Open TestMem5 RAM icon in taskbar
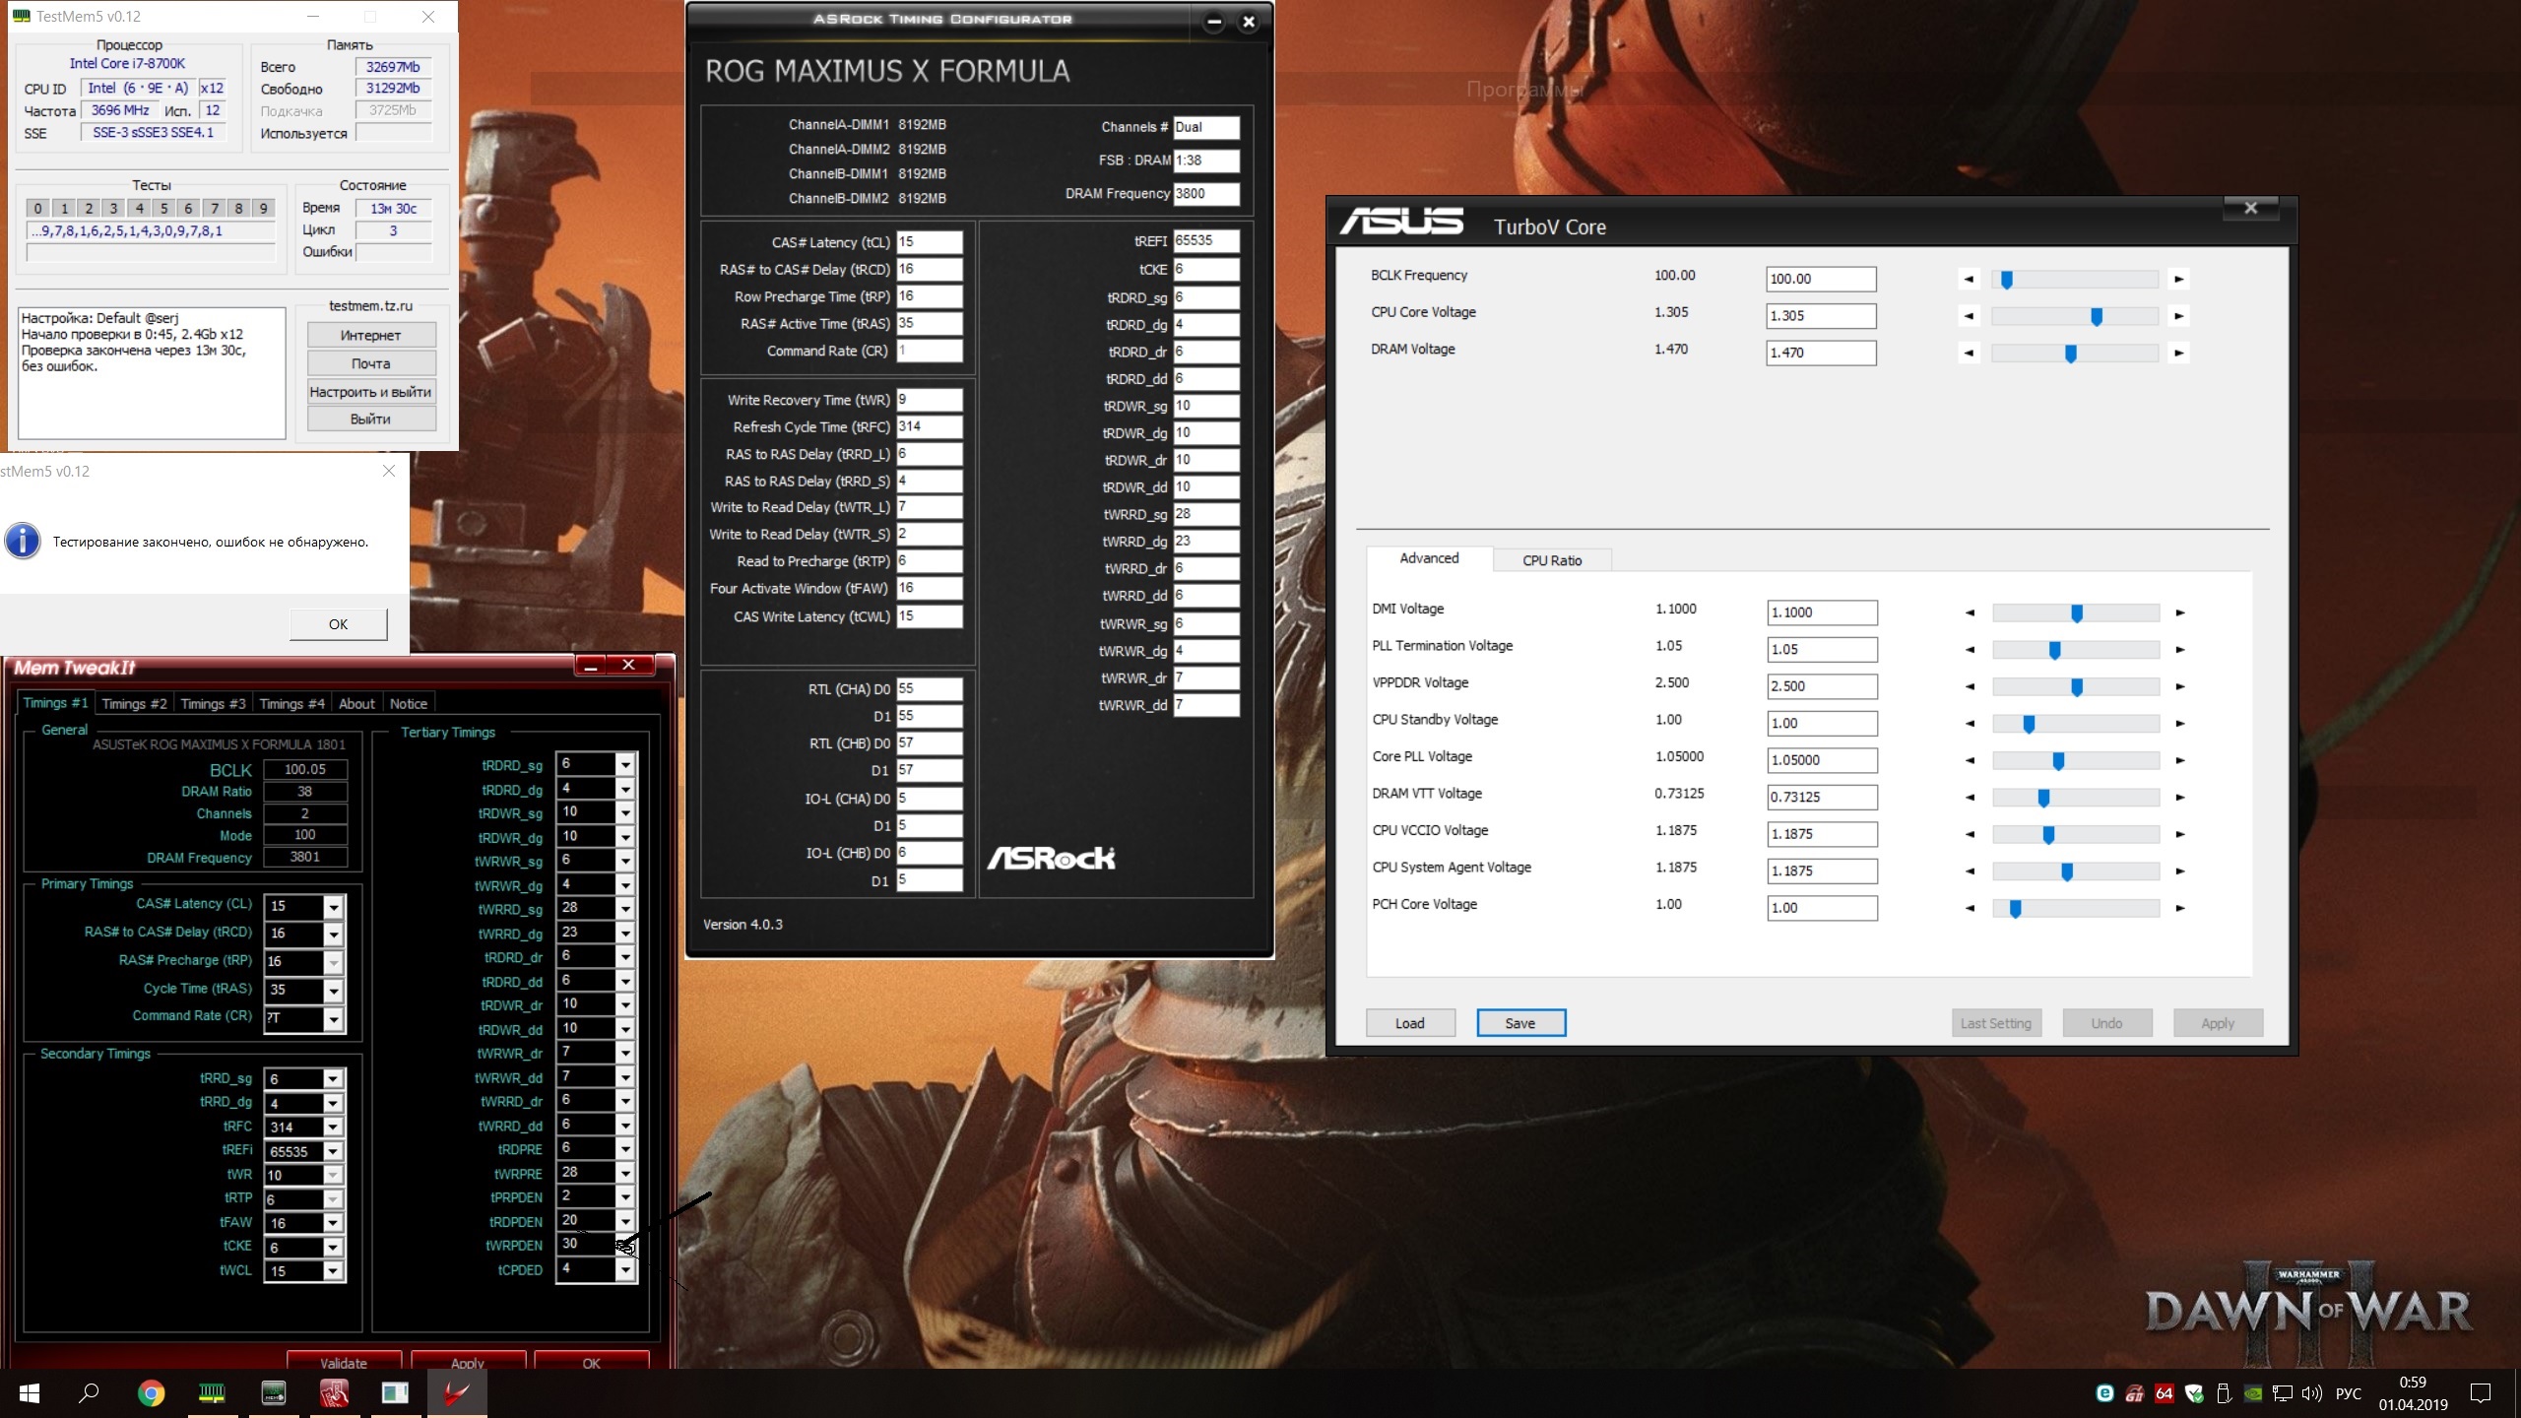 212,1392
